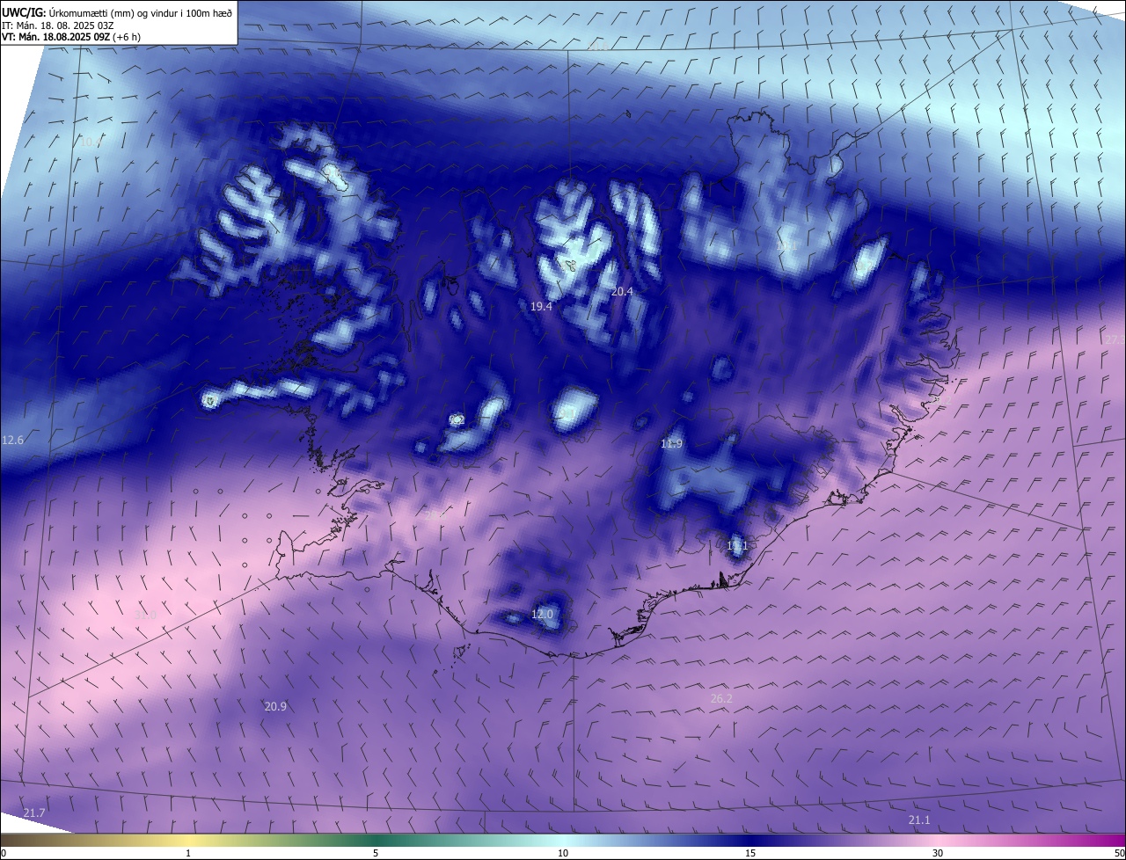Click the 11.1 value label near the southeast coast

pyautogui.click(x=737, y=546)
